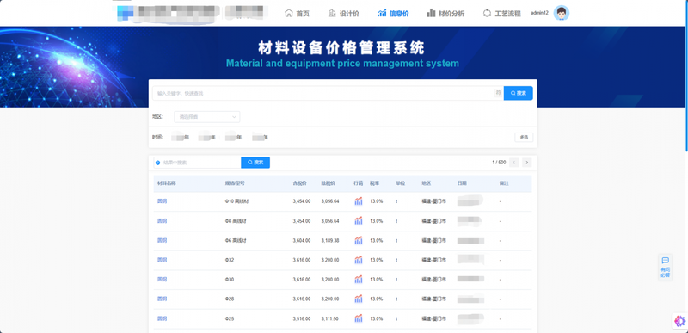Click the main blue 搜索 button
688x333 pixels.
pos(519,93)
